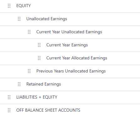The image size is (140, 116).
Task: Select Current Year Unallocated Earnings
Action: [69, 32]
